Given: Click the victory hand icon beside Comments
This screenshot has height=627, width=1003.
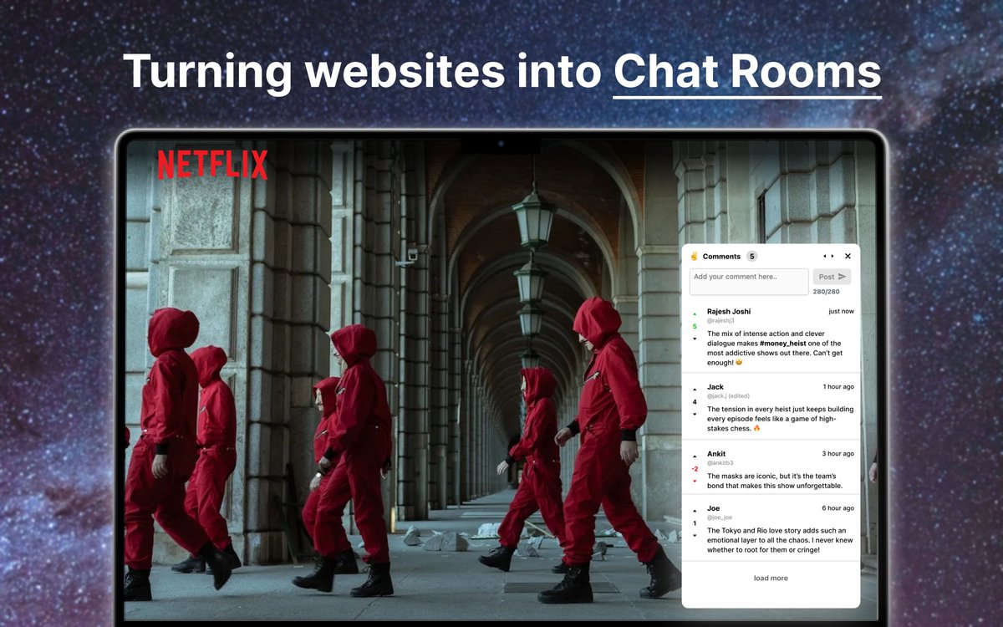Looking at the screenshot, I should tap(694, 256).
